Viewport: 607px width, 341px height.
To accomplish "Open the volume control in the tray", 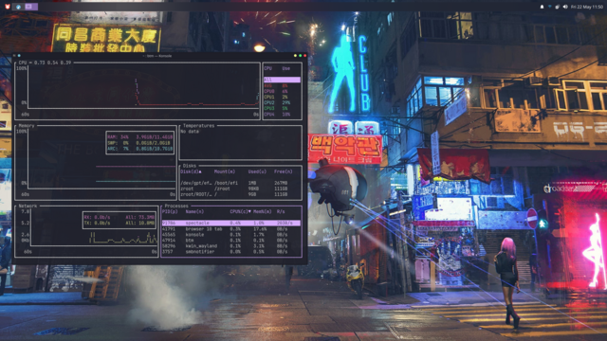I will click(x=565, y=7).
